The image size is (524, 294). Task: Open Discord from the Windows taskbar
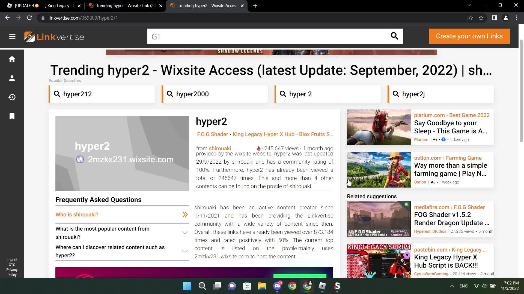(277, 286)
